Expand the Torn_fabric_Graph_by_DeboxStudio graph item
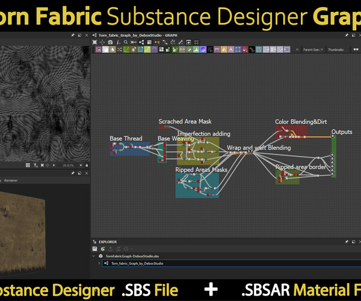Image resolution: width=361 pixels, height=301 pixels. [x=99, y=263]
